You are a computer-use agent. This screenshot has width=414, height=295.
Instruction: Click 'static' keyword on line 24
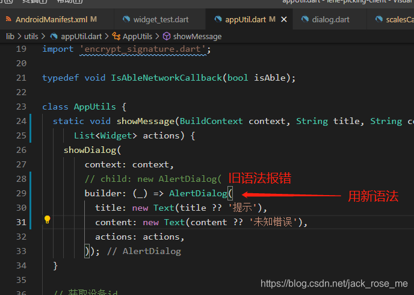[69, 121]
